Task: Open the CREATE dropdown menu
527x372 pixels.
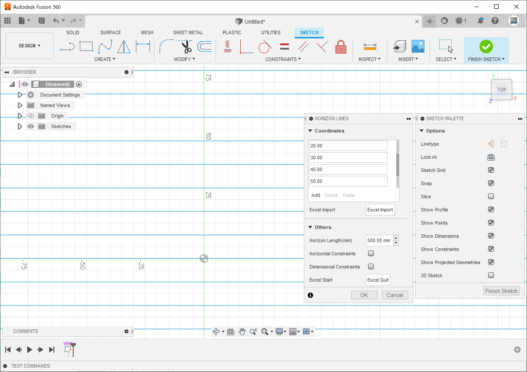Action: (x=105, y=59)
